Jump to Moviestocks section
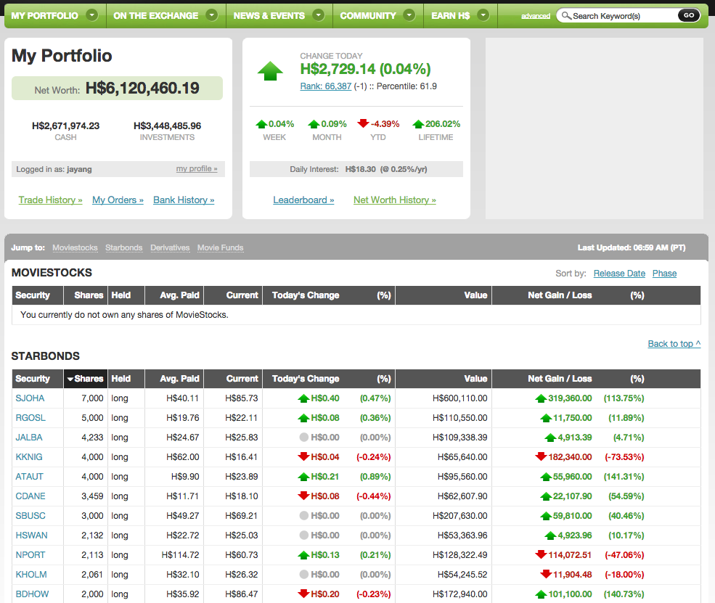Viewport: 715px width, 603px height. point(75,247)
